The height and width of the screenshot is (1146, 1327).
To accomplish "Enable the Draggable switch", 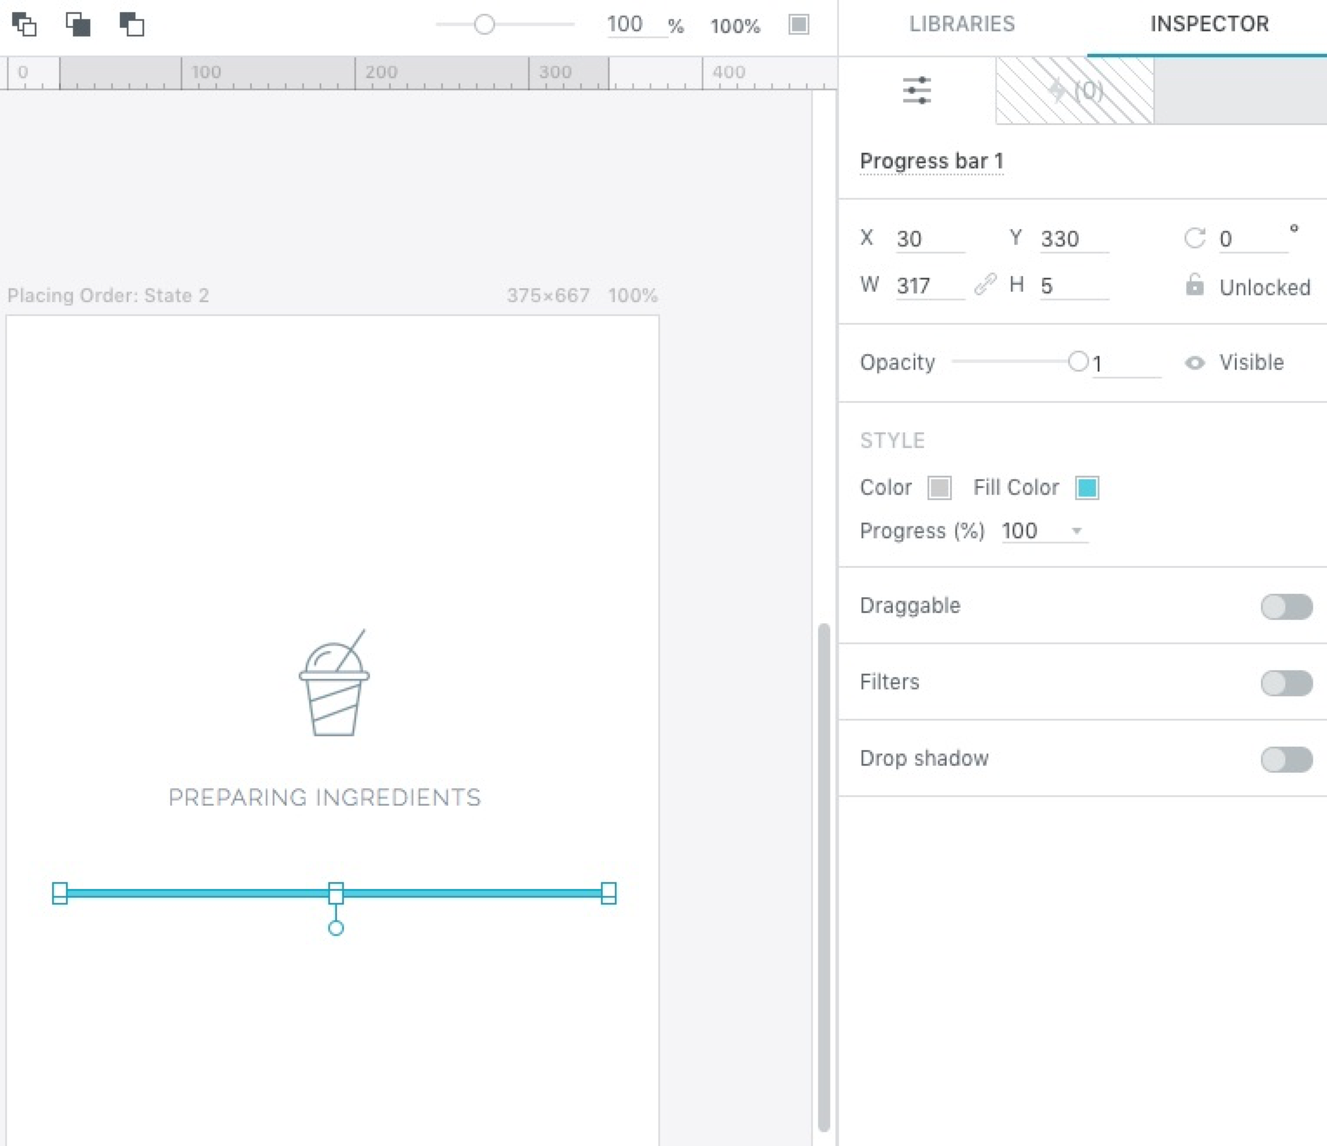I will [1286, 607].
